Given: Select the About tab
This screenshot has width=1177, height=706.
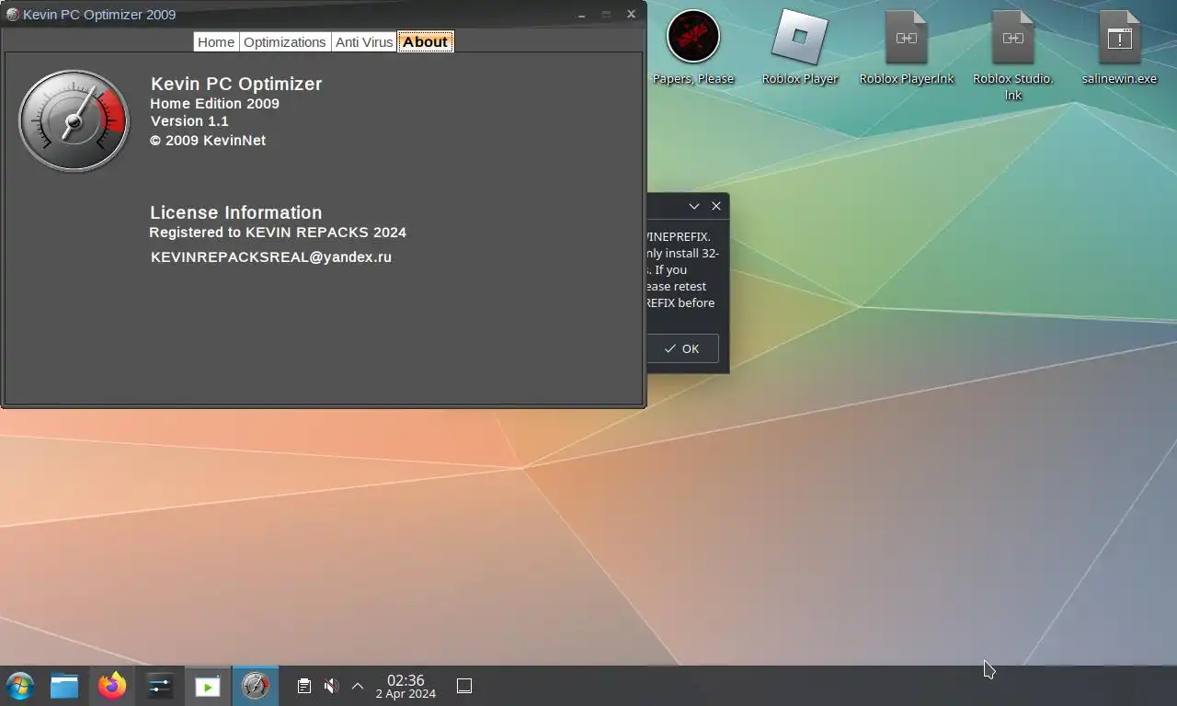Looking at the screenshot, I should tap(425, 42).
